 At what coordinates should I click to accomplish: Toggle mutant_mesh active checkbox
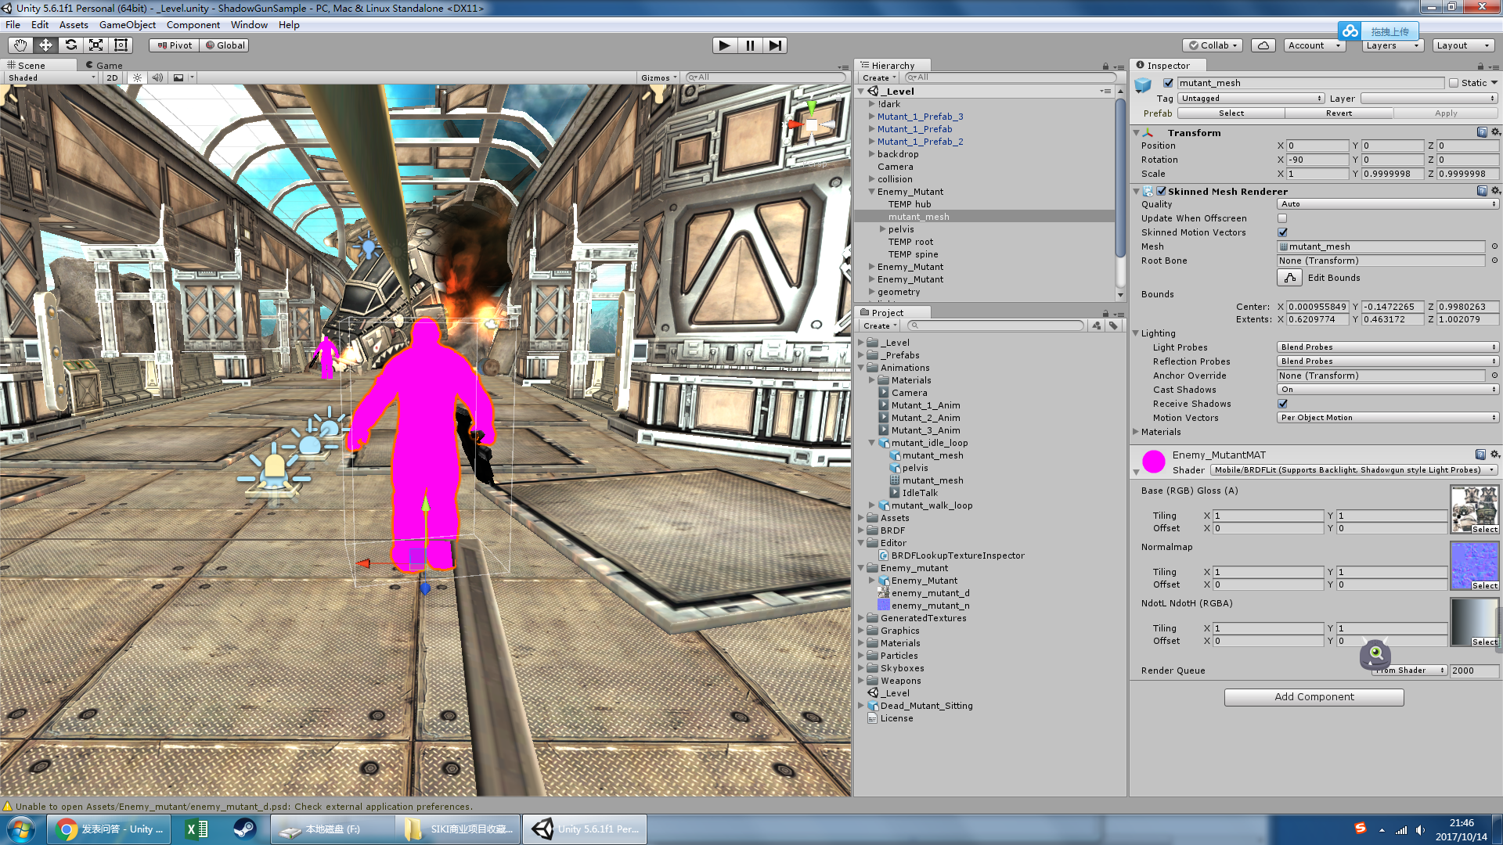point(1168,83)
